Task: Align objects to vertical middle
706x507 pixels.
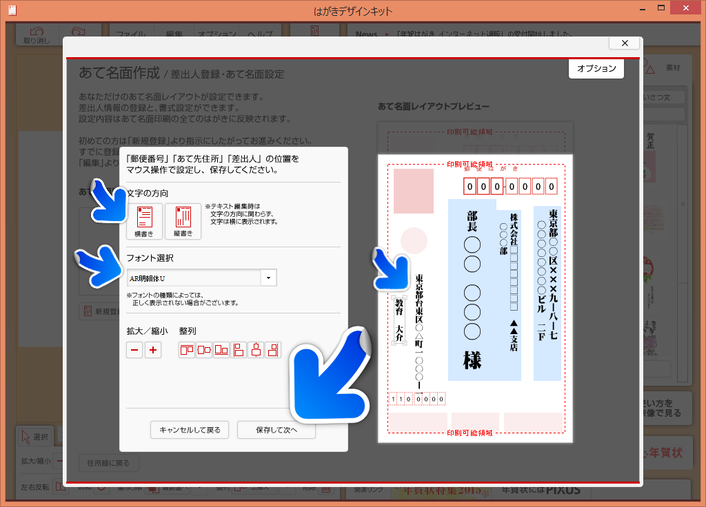Action: tap(204, 350)
